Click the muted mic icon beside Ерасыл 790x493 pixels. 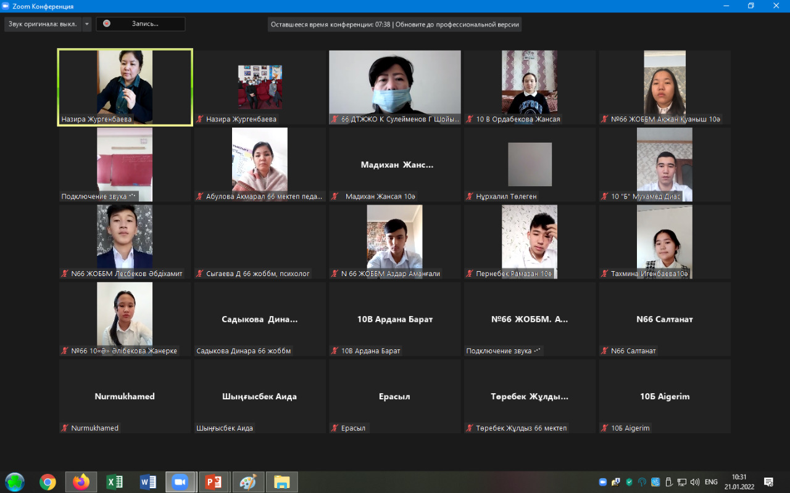335,428
